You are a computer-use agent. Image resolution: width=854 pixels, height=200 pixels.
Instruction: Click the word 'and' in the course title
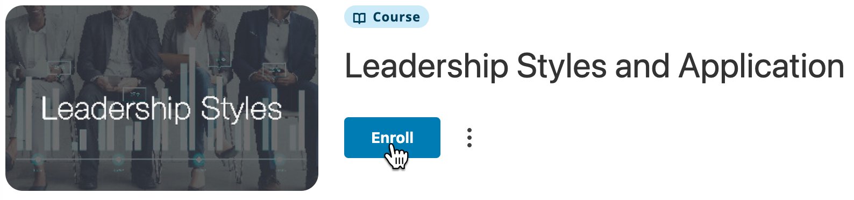coord(642,66)
